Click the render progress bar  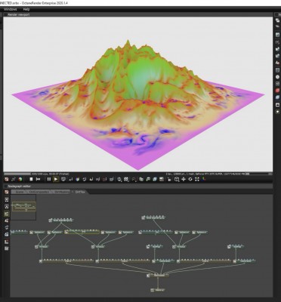pyautogui.click(x=17, y=174)
